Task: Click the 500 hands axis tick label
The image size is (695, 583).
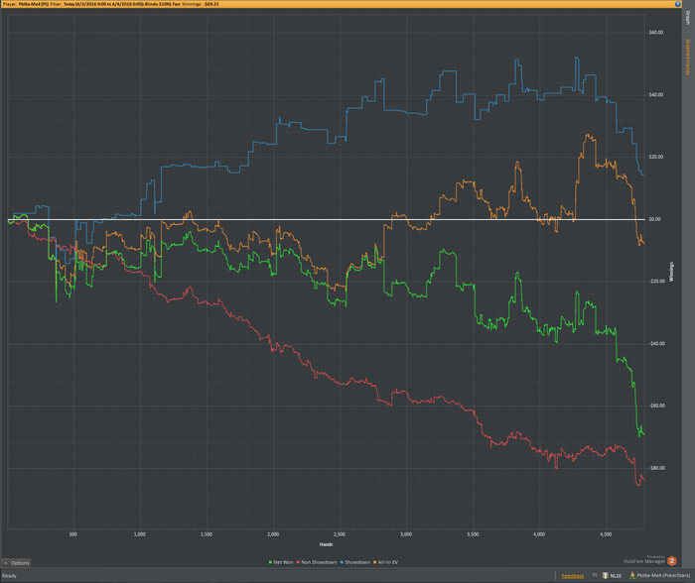Action: pyautogui.click(x=73, y=534)
